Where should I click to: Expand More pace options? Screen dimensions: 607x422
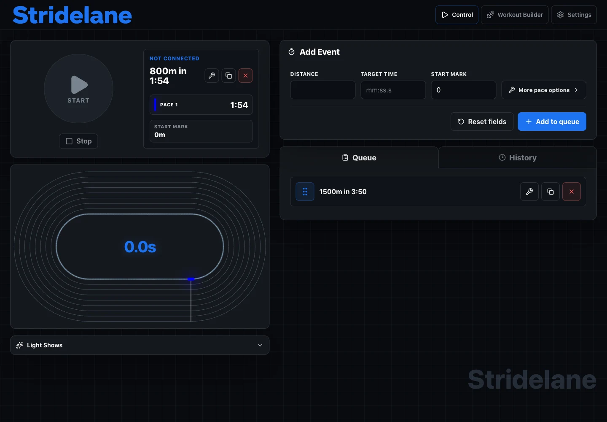pyautogui.click(x=544, y=90)
